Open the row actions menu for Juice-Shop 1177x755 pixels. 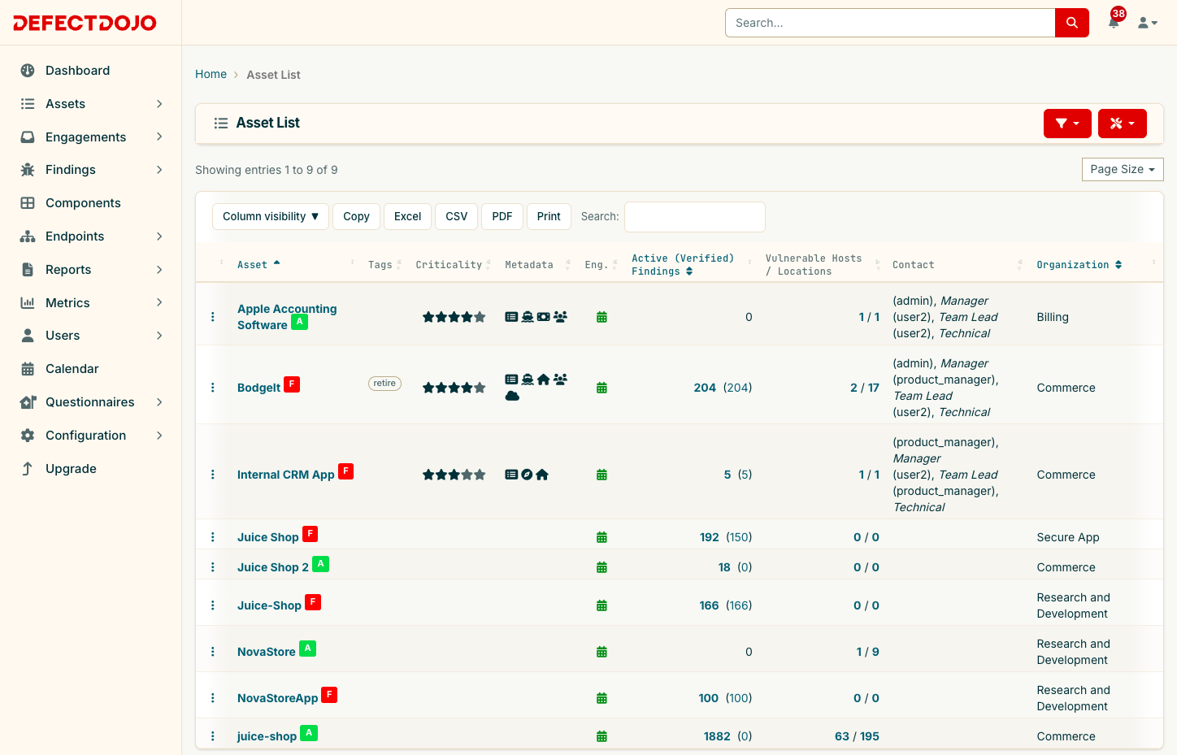click(x=213, y=605)
